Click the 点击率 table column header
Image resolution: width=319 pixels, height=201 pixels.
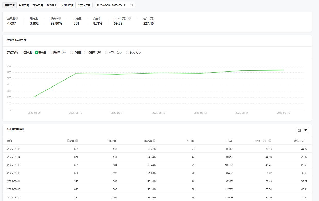[229, 141]
